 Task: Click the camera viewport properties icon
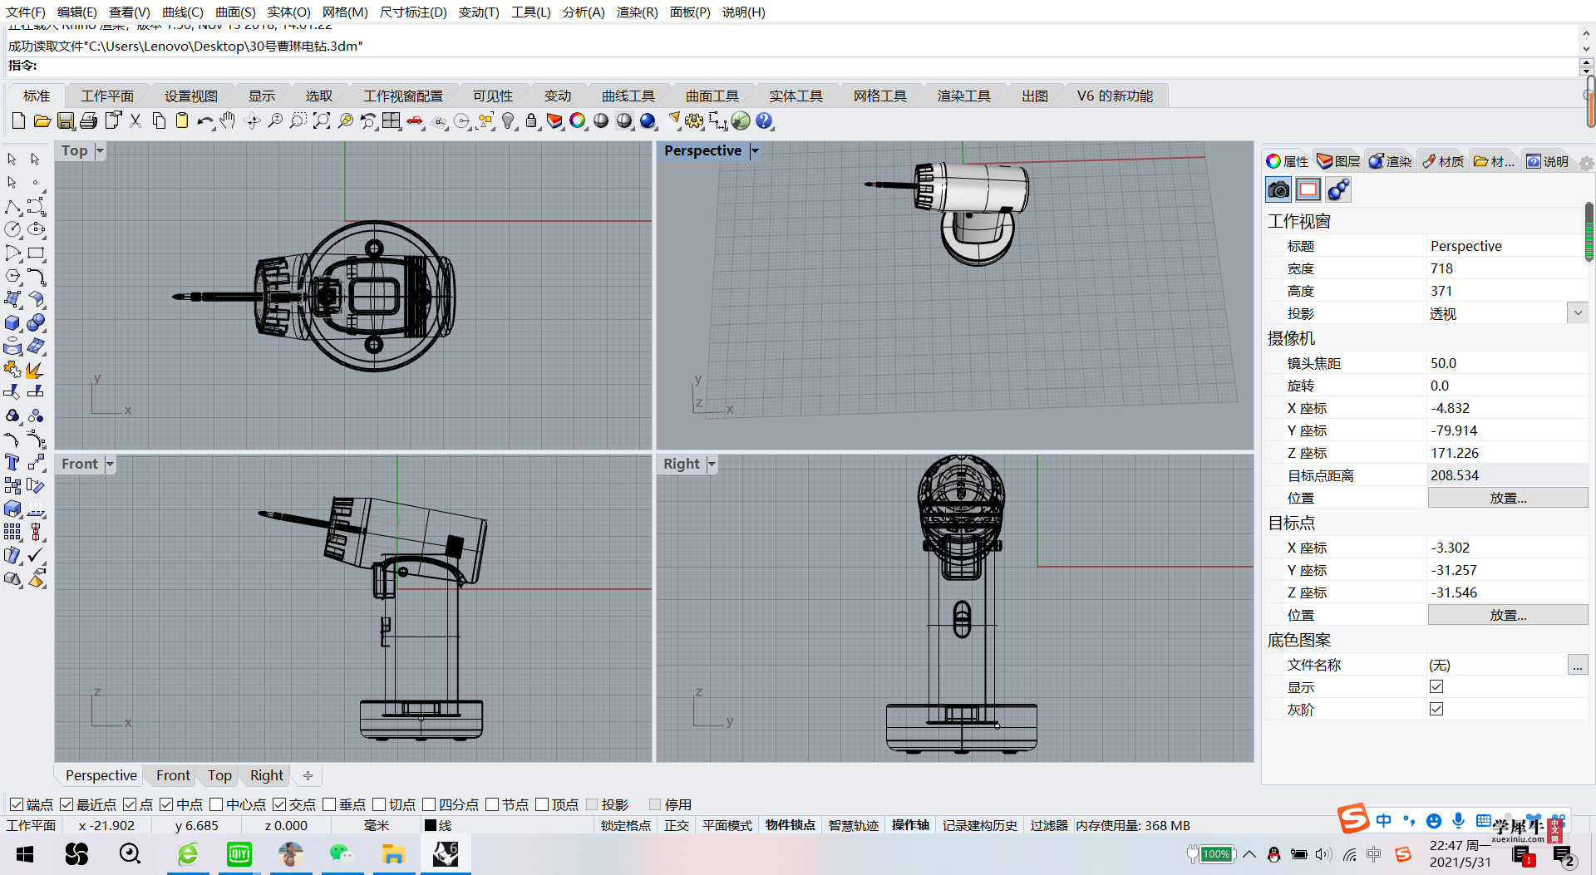1278,190
